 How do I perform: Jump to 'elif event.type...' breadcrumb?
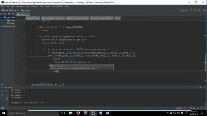(x=77, y=18)
